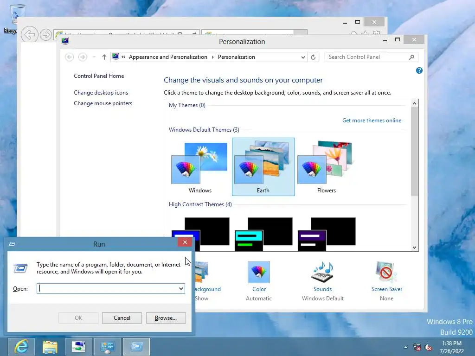
Task: Click the Help question mark icon
Action: 419,70
